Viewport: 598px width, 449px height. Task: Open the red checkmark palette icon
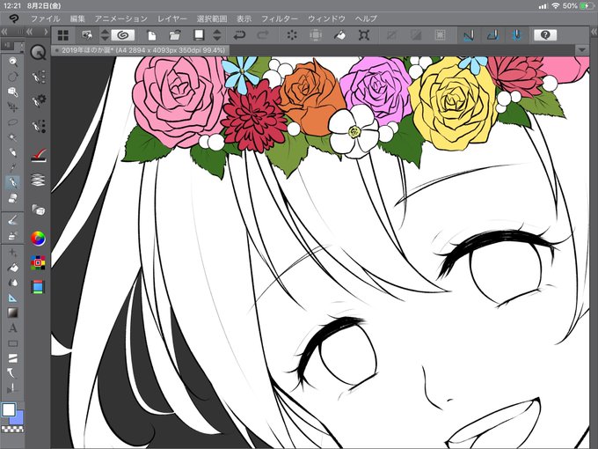[39, 155]
